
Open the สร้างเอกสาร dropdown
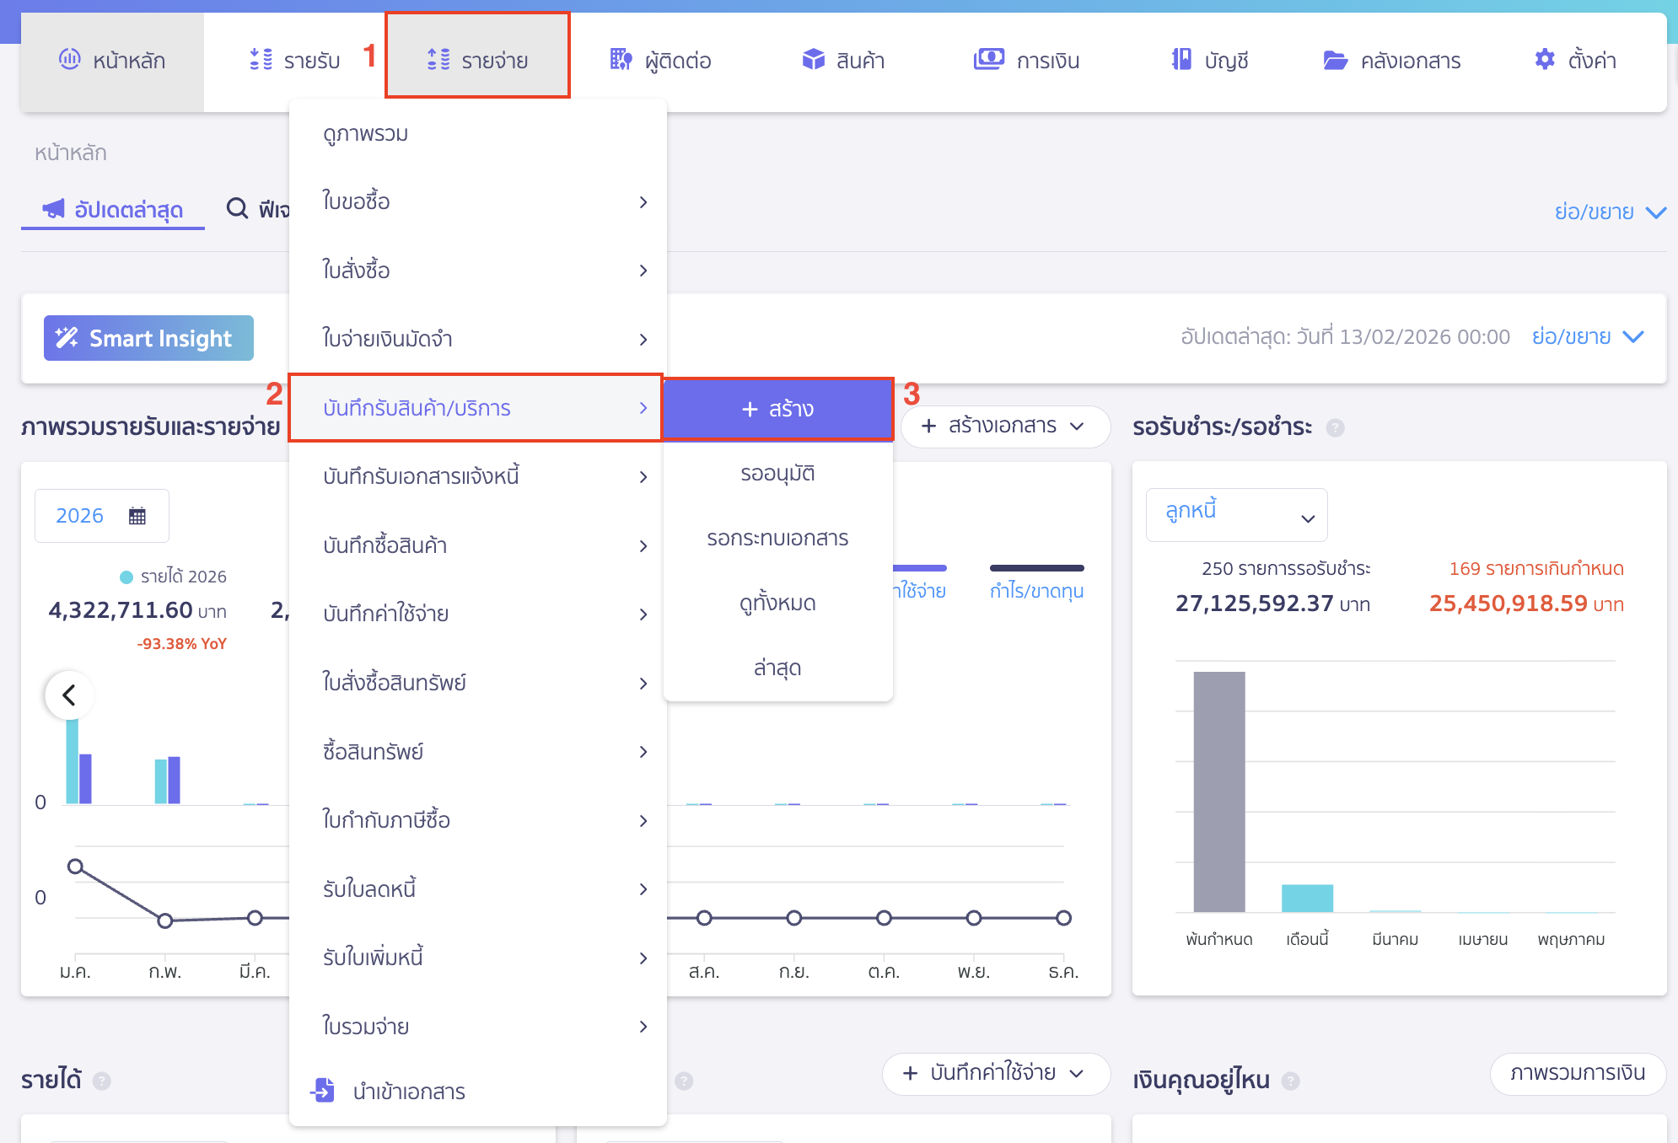click(1004, 427)
